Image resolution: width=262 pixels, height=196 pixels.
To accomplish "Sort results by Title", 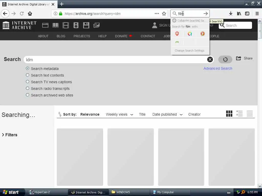I will [142, 115].
